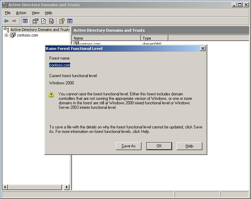Click the Refresh toolbar icon
251x199 pixels.
tap(43, 21)
